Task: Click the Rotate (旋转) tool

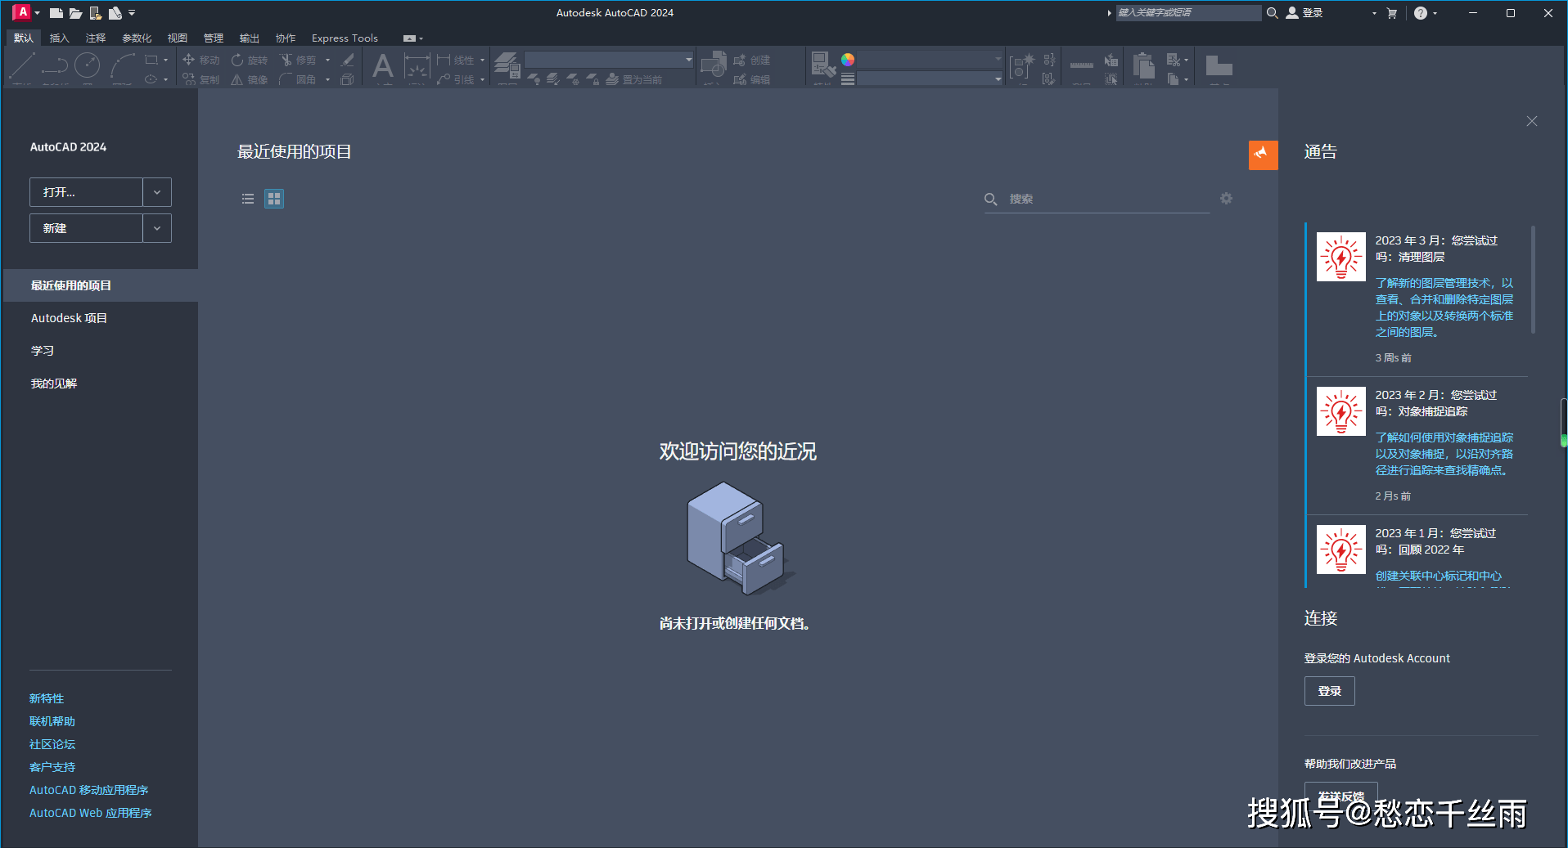Action: pyautogui.click(x=249, y=60)
